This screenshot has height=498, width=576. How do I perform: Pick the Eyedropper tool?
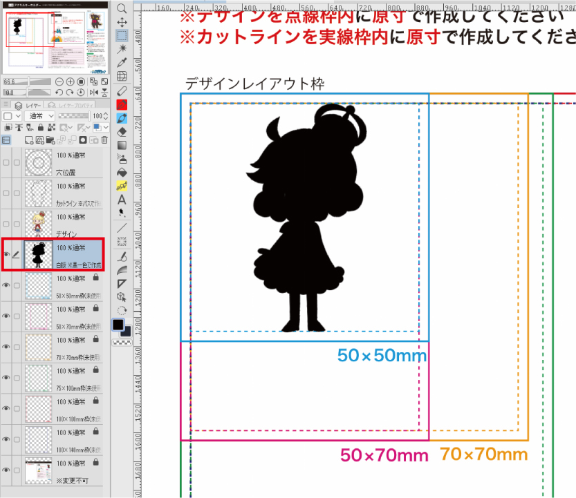pyautogui.click(x=122, y=63)
